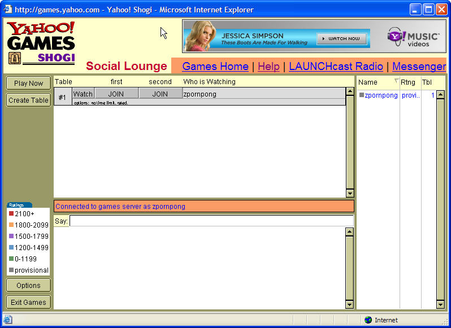Watch table #1
This screenshot has width=451, height=328.
point(83,94)
